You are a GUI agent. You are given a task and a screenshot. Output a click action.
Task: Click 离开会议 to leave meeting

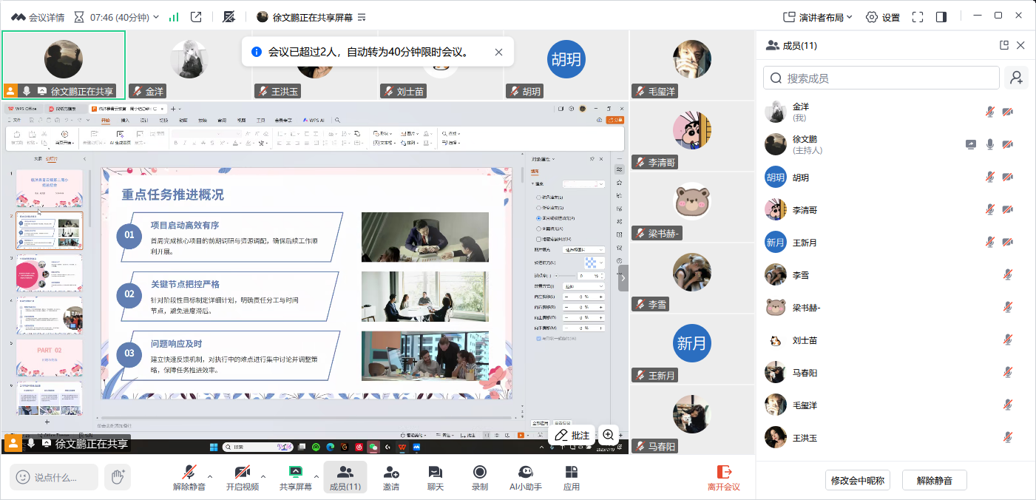722,477
